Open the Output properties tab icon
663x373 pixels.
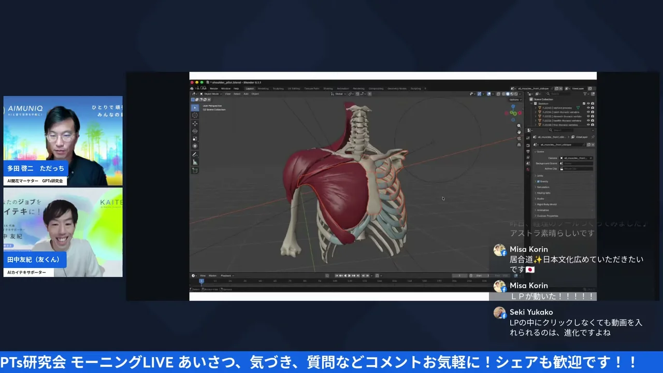tap(528, 151)
